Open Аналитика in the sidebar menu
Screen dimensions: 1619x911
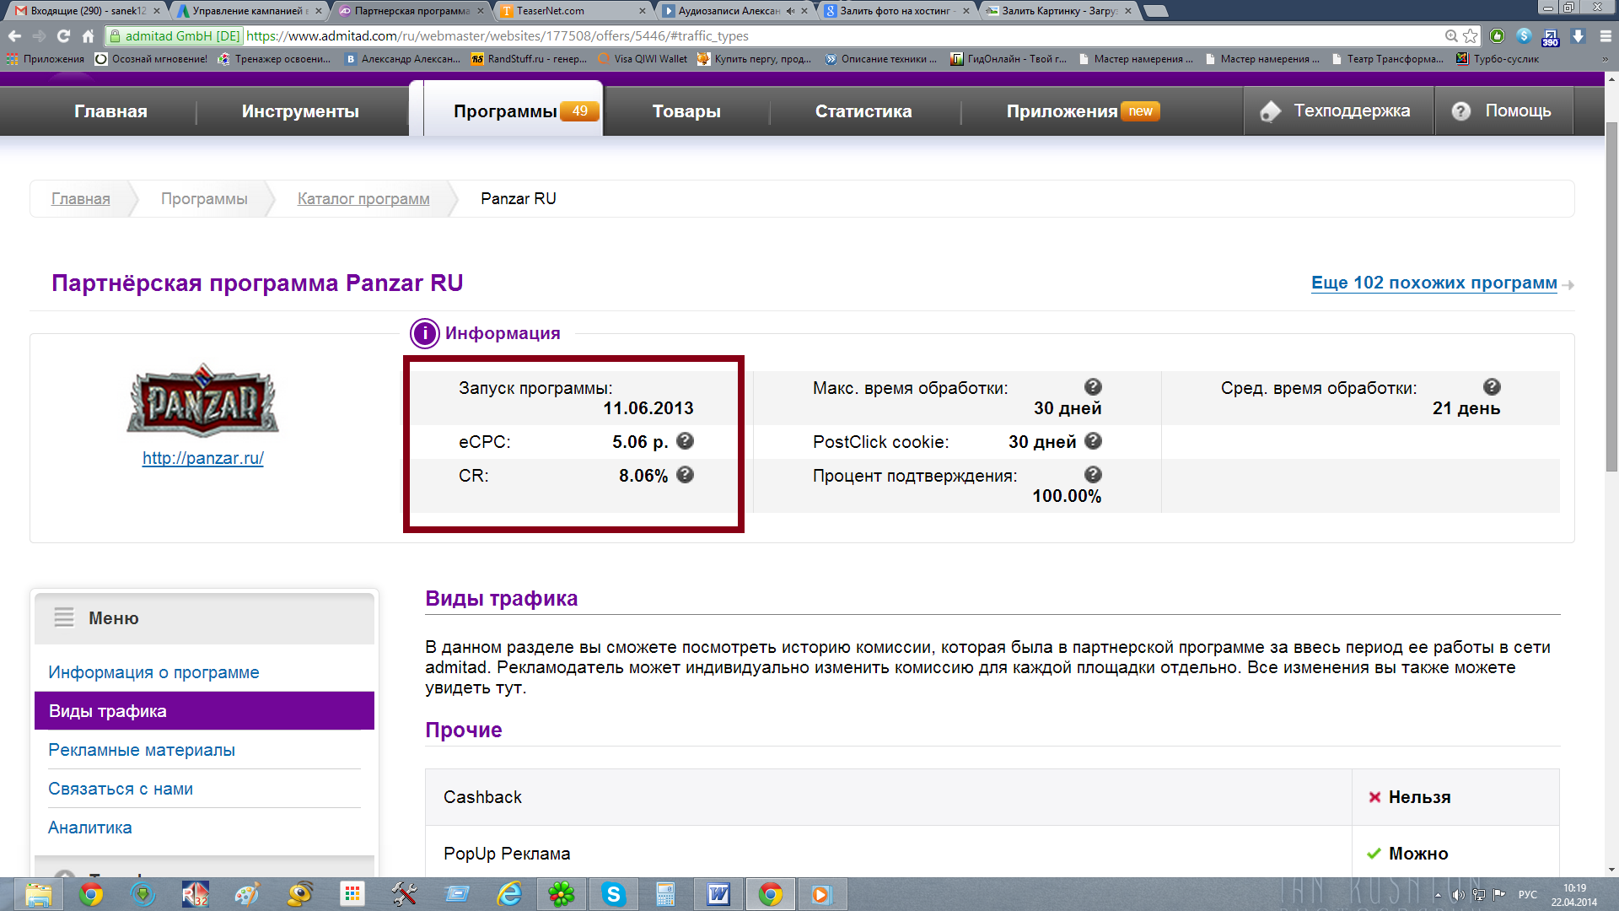(90, 827)
